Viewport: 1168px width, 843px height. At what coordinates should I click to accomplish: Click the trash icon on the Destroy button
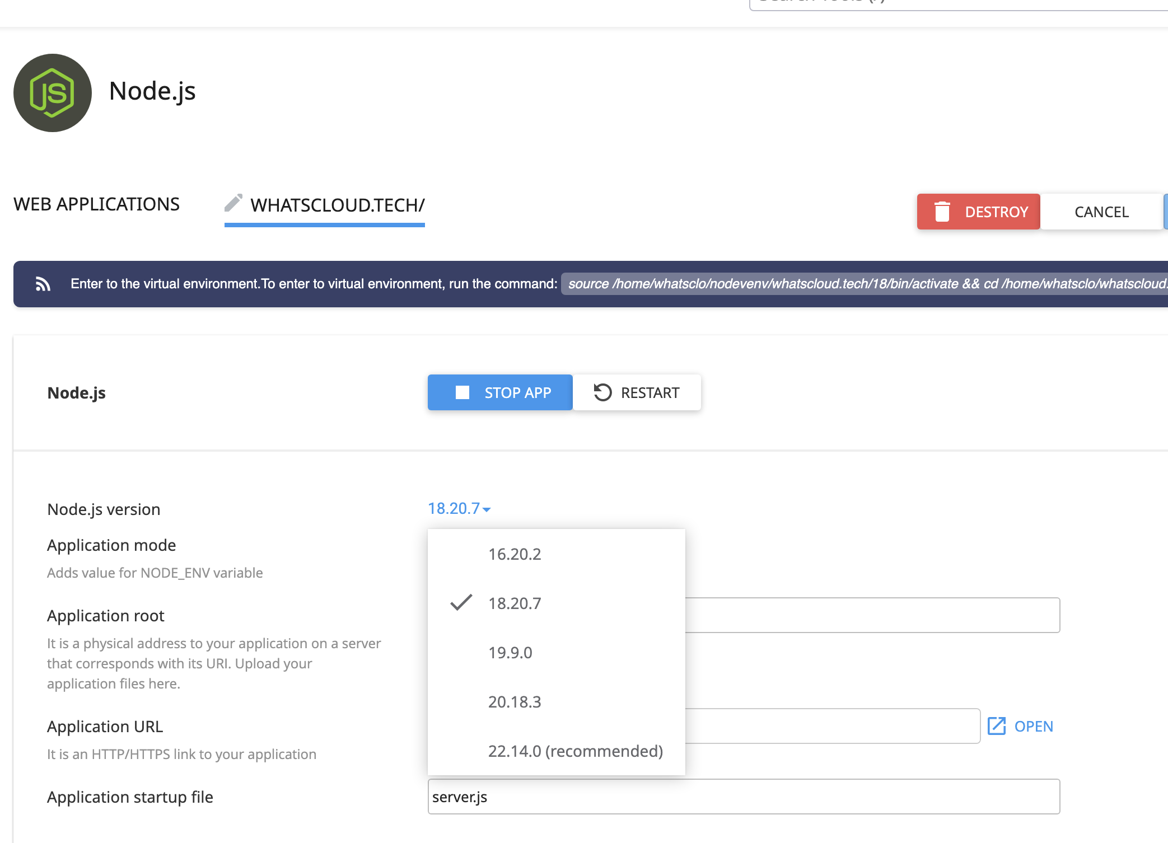(942, 212)
